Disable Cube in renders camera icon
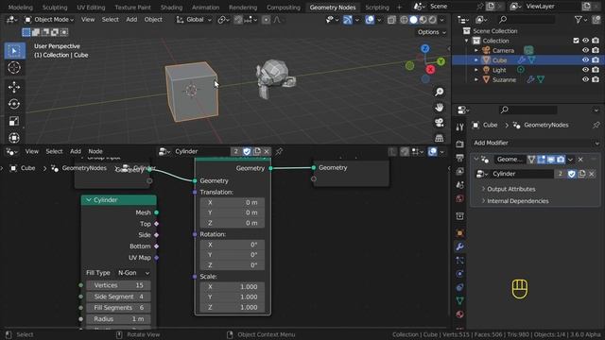Image resolution: width=605 pixels, height=340 pixels. click(596, 60)
